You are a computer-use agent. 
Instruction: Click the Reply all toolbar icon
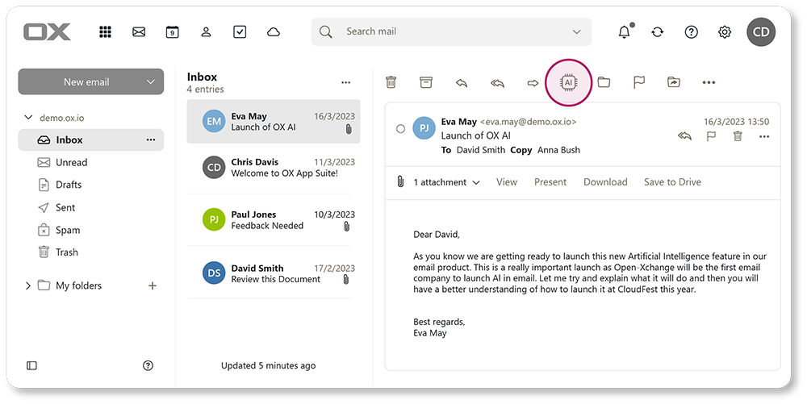(497, 82)
